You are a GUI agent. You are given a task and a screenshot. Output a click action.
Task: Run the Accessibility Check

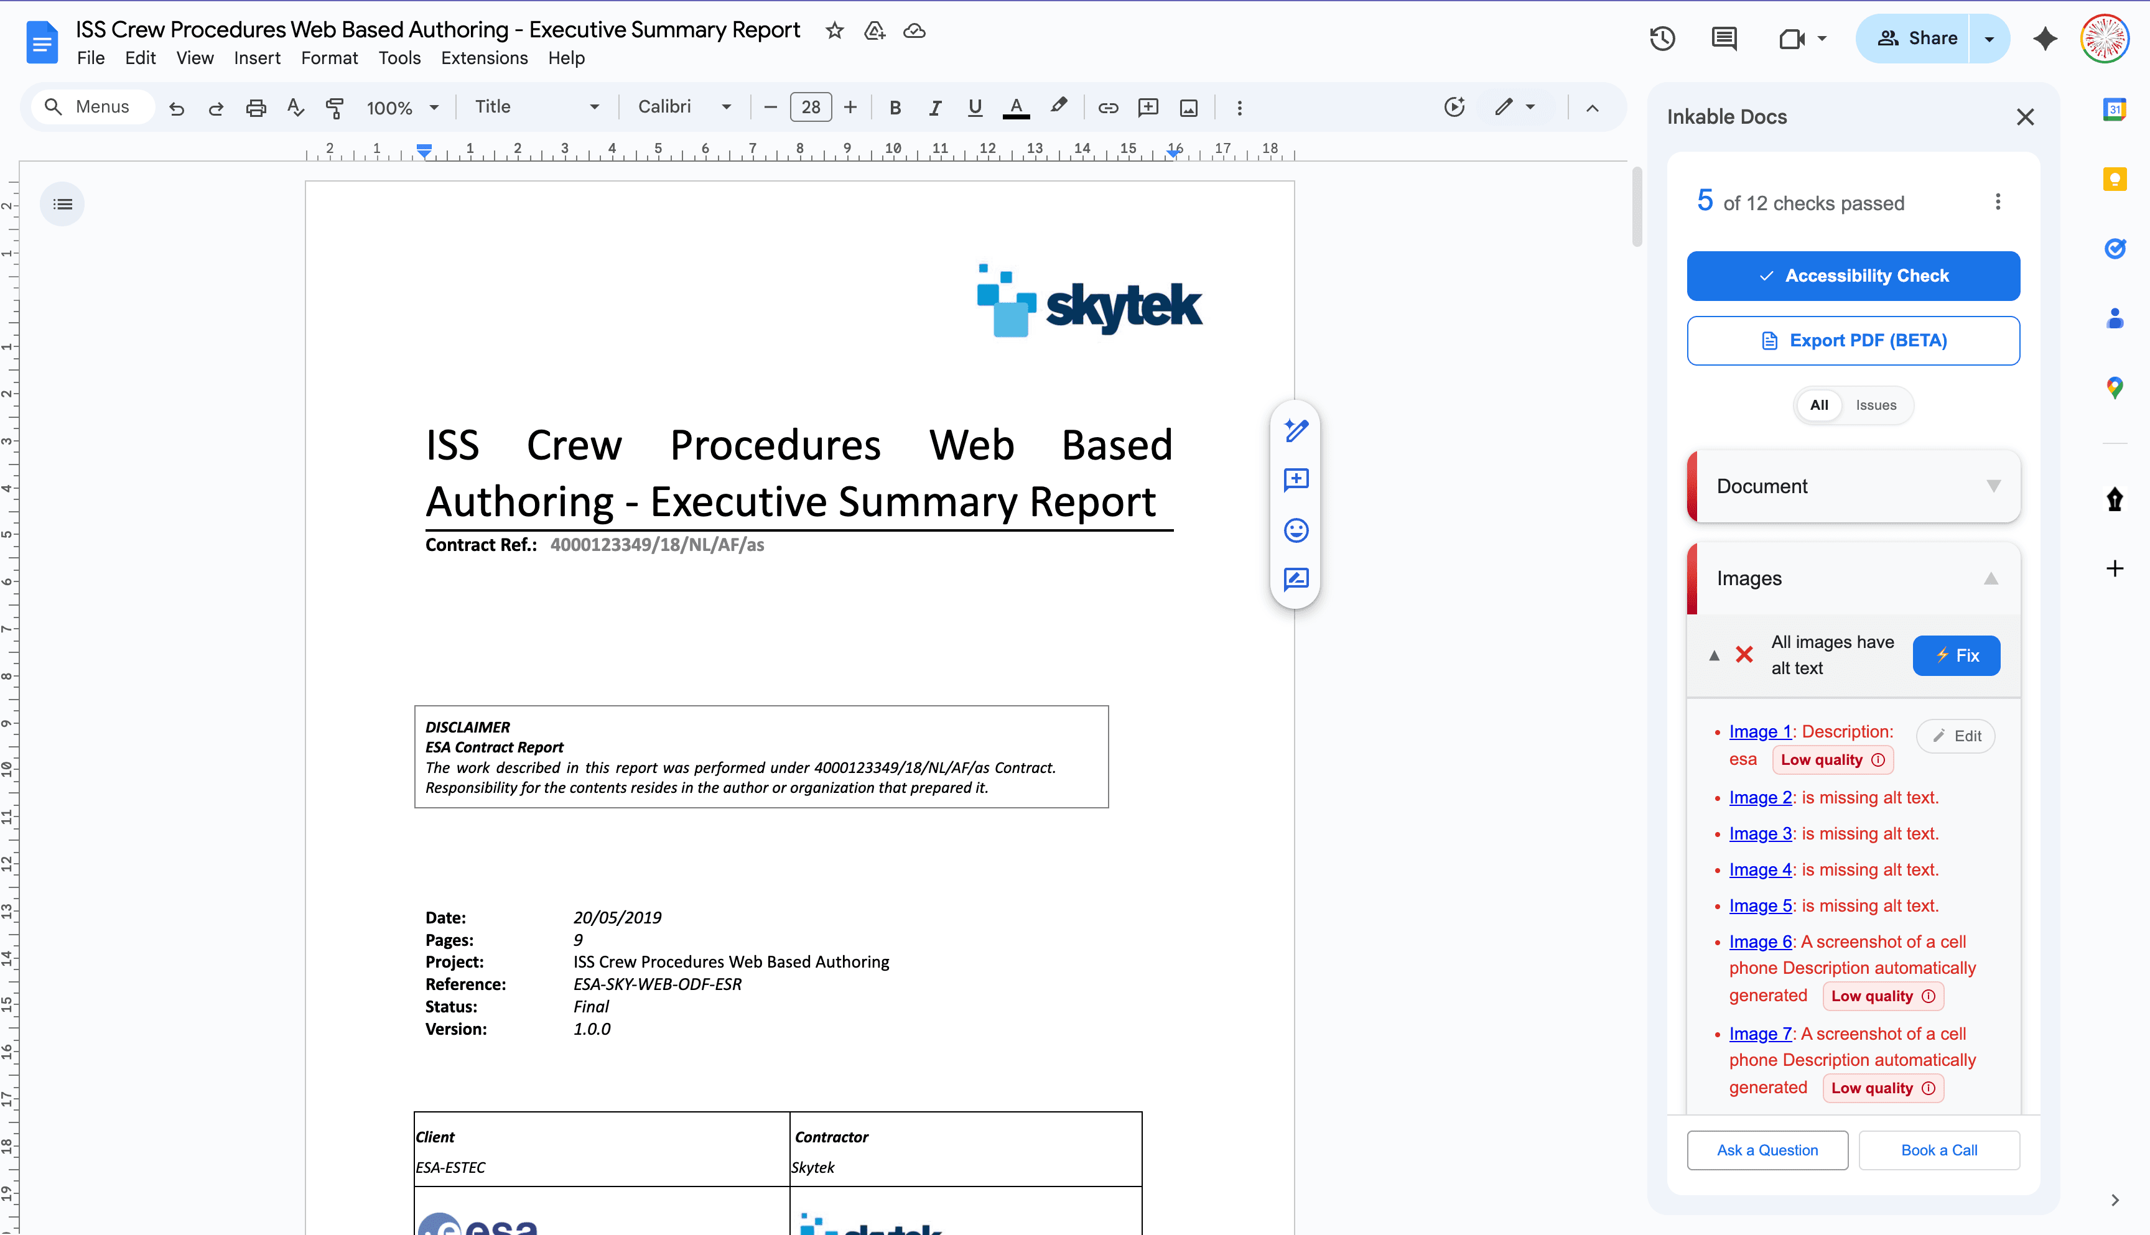point(1853,275)
